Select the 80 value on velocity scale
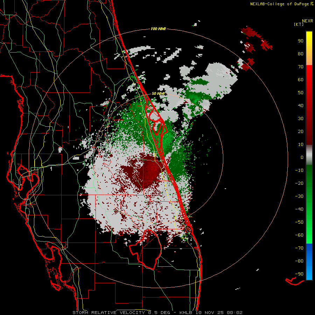315x315 pixels. point(301,54)
